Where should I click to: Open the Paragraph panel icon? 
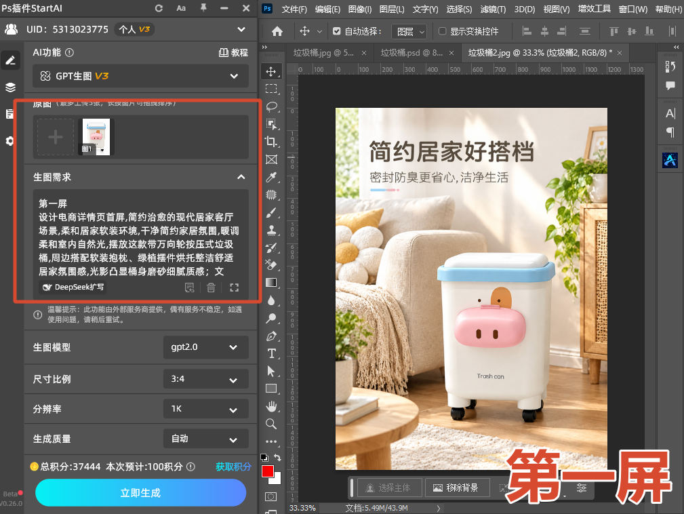pos(670,132)
